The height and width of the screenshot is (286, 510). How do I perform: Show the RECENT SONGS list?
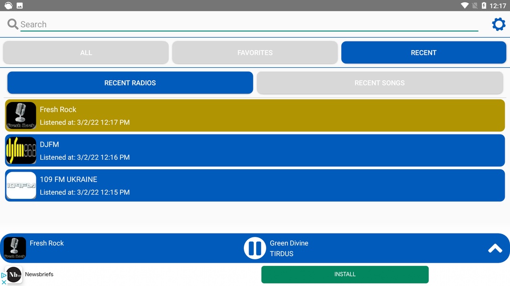click(x=380, y=82)
